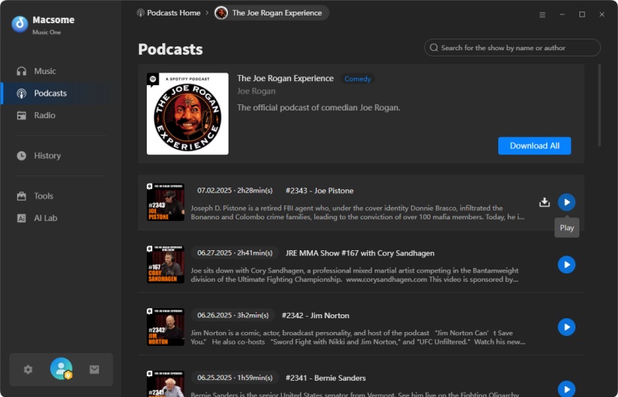Viewport: 618px width, 397px height.
Task: Minimize the Macsome window
Action: tap(562, 15)
